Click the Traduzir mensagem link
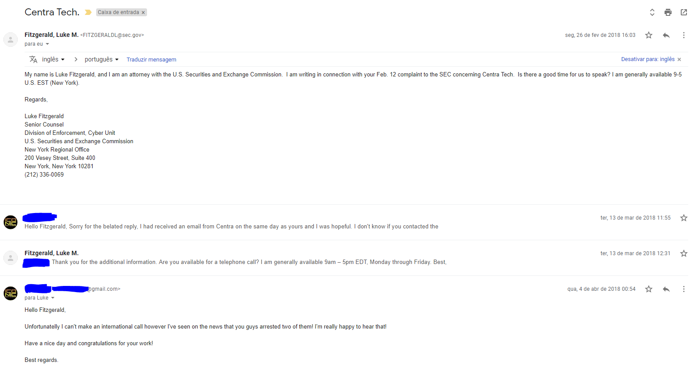The image size is (690, 365). pos(151,60)
